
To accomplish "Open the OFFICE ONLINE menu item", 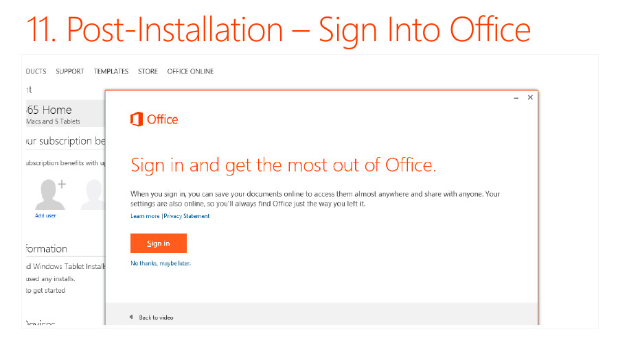I will [x=190, y=71].
